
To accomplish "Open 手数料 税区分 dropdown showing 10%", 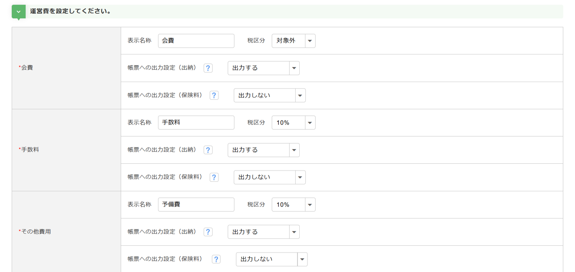I will [x=293, y=123].
